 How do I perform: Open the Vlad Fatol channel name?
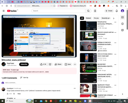10,63
